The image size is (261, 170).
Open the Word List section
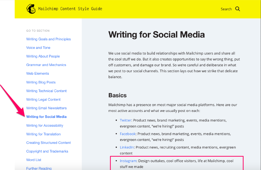(x=34, y=160)
